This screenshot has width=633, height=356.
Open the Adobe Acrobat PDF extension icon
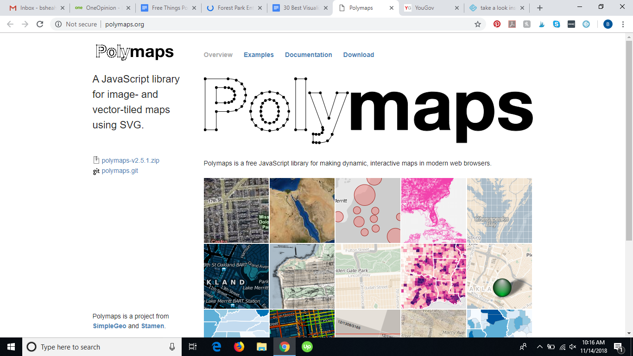[512, 24]
